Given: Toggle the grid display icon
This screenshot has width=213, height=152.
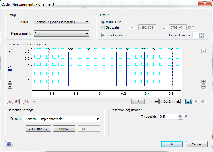Looking at the screenshot, I should pyautogui.click(x=188, y=101).
